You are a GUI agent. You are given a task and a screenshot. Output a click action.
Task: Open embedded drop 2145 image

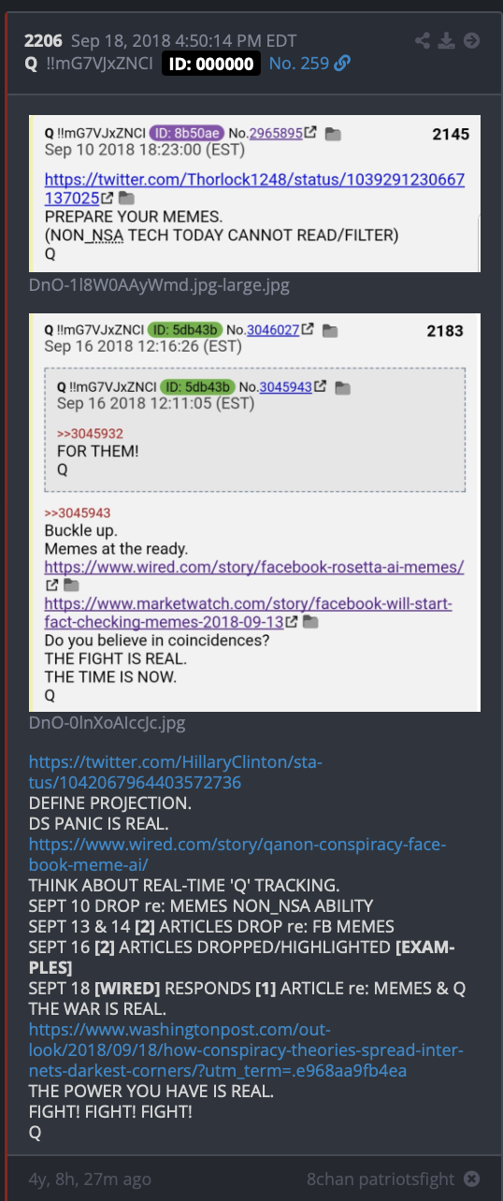coord(255,194)
